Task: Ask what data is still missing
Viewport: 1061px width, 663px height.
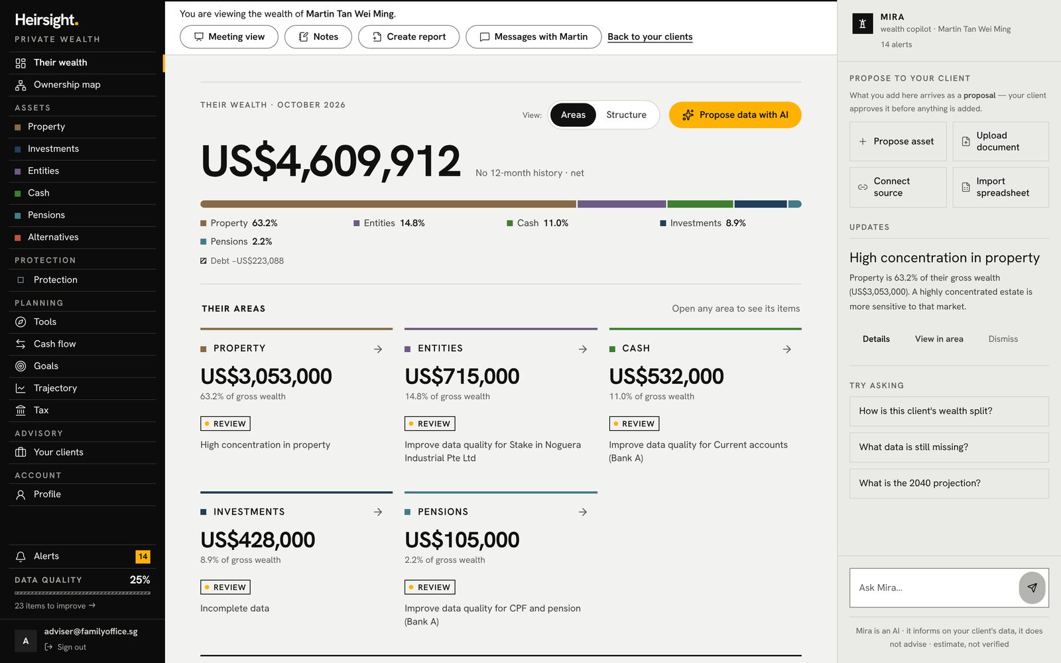Action: point(949,448)
